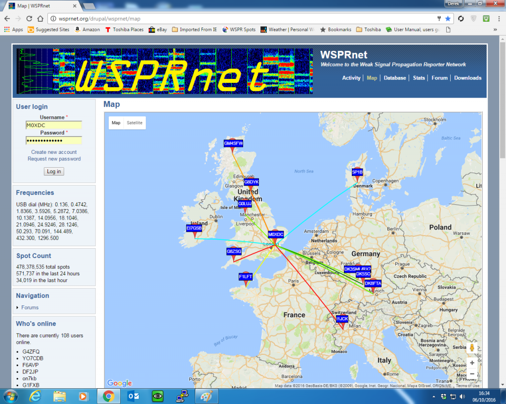Image resolution: width=506 pixels, height=404 pixels.
Task: Open Paint from the taskbar
Action: pyautogui.click(x=207, y=396)
